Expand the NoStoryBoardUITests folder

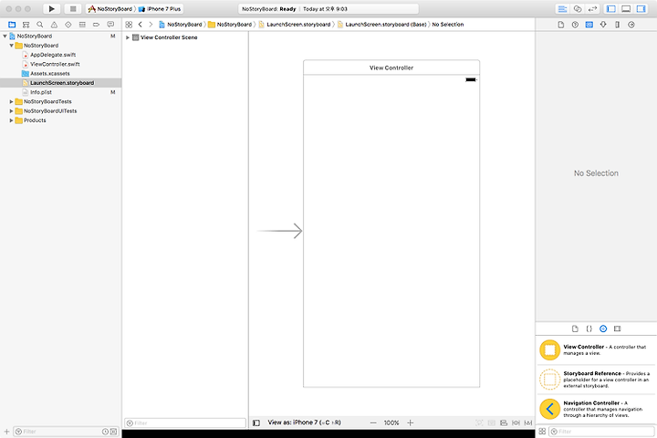[11, 111]
